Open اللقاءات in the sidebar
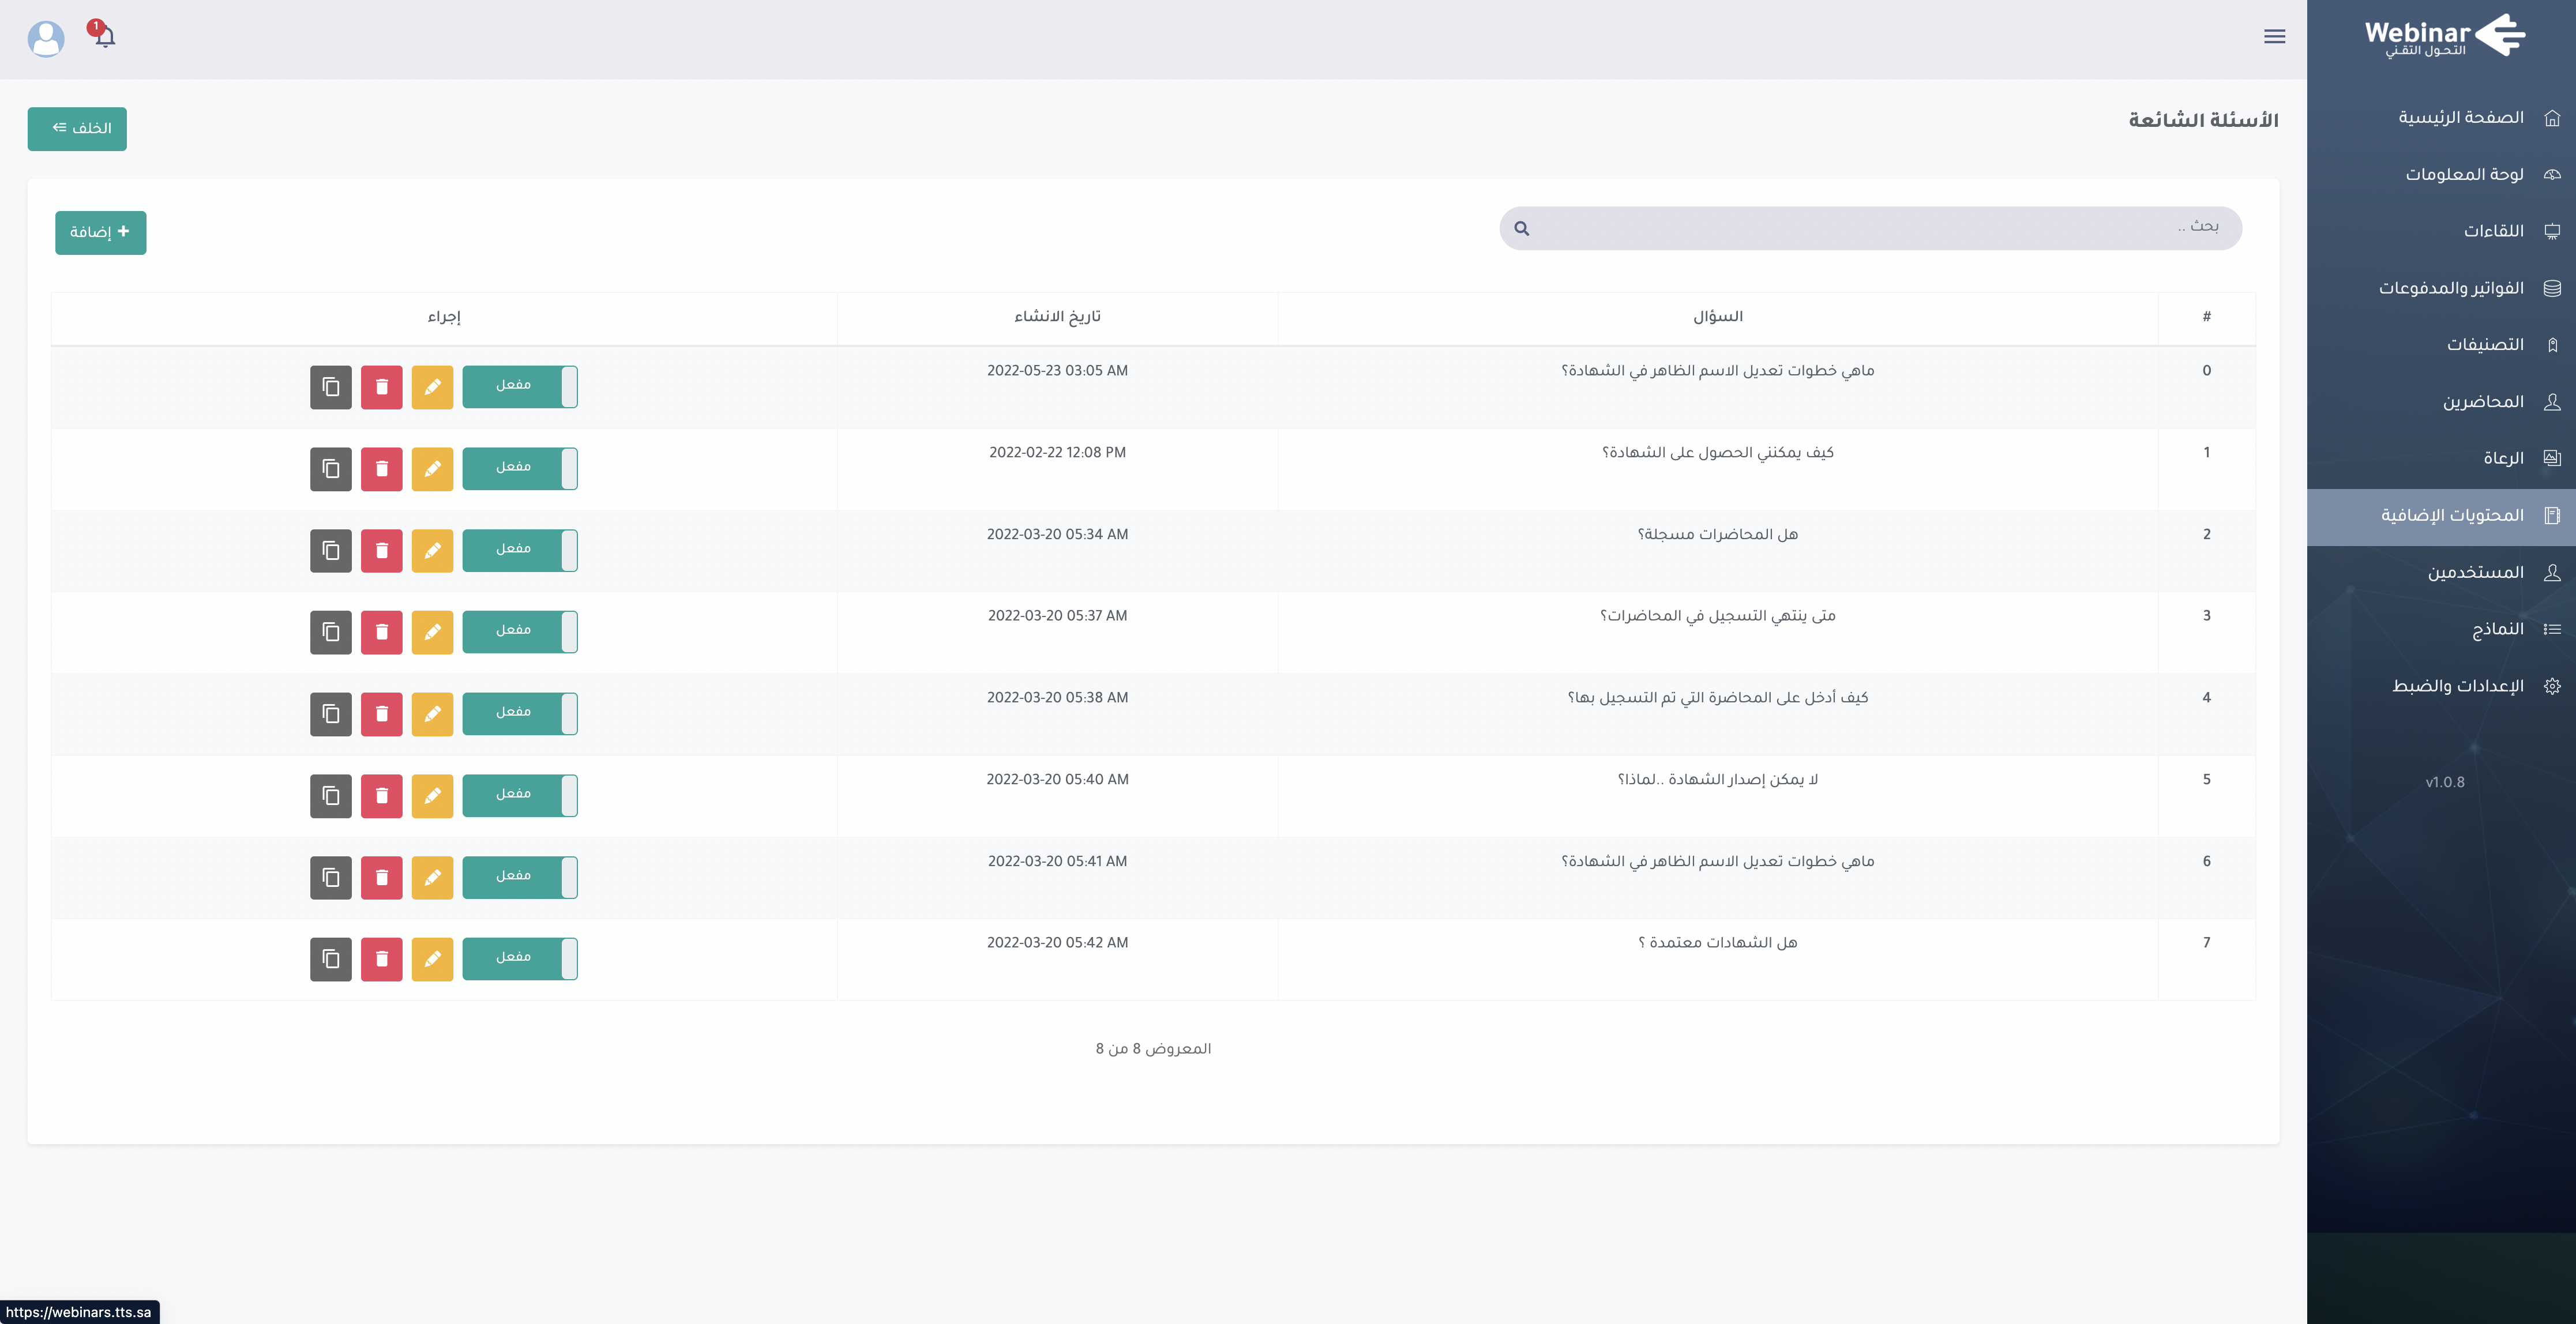Image resolution: width=2576 pixels, height=1324 pixels. [x=2441, y=231]
